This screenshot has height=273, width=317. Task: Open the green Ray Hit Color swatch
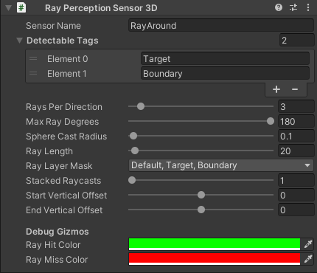click(x=215, y=244)
